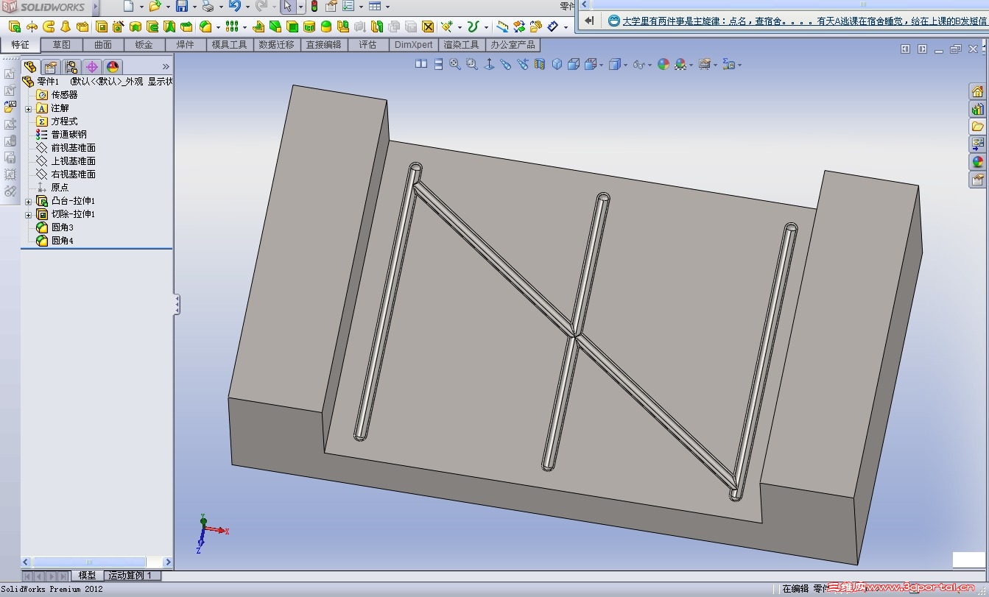Viewport: 989px width, 597px height.
Task: Open Appearances color-ball icon in task pane
Action: coord(977,162)
